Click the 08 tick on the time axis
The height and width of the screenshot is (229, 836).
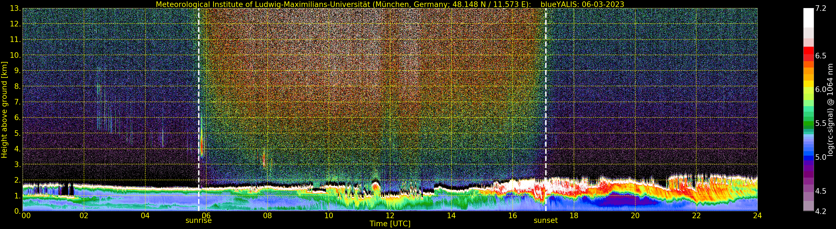tap(267, 216)
